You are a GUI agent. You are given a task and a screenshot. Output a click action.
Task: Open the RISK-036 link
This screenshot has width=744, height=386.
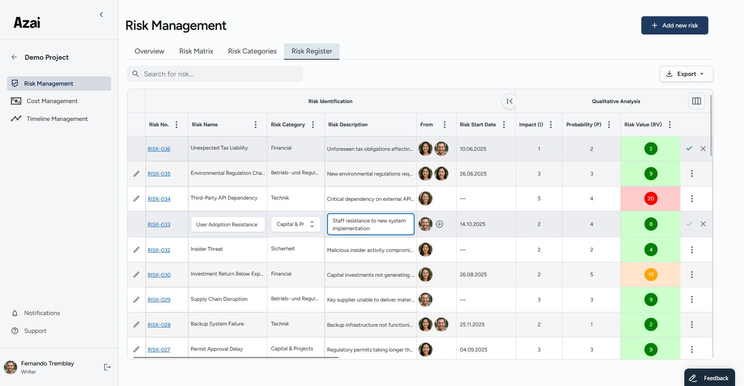click(x=159, y=149)
